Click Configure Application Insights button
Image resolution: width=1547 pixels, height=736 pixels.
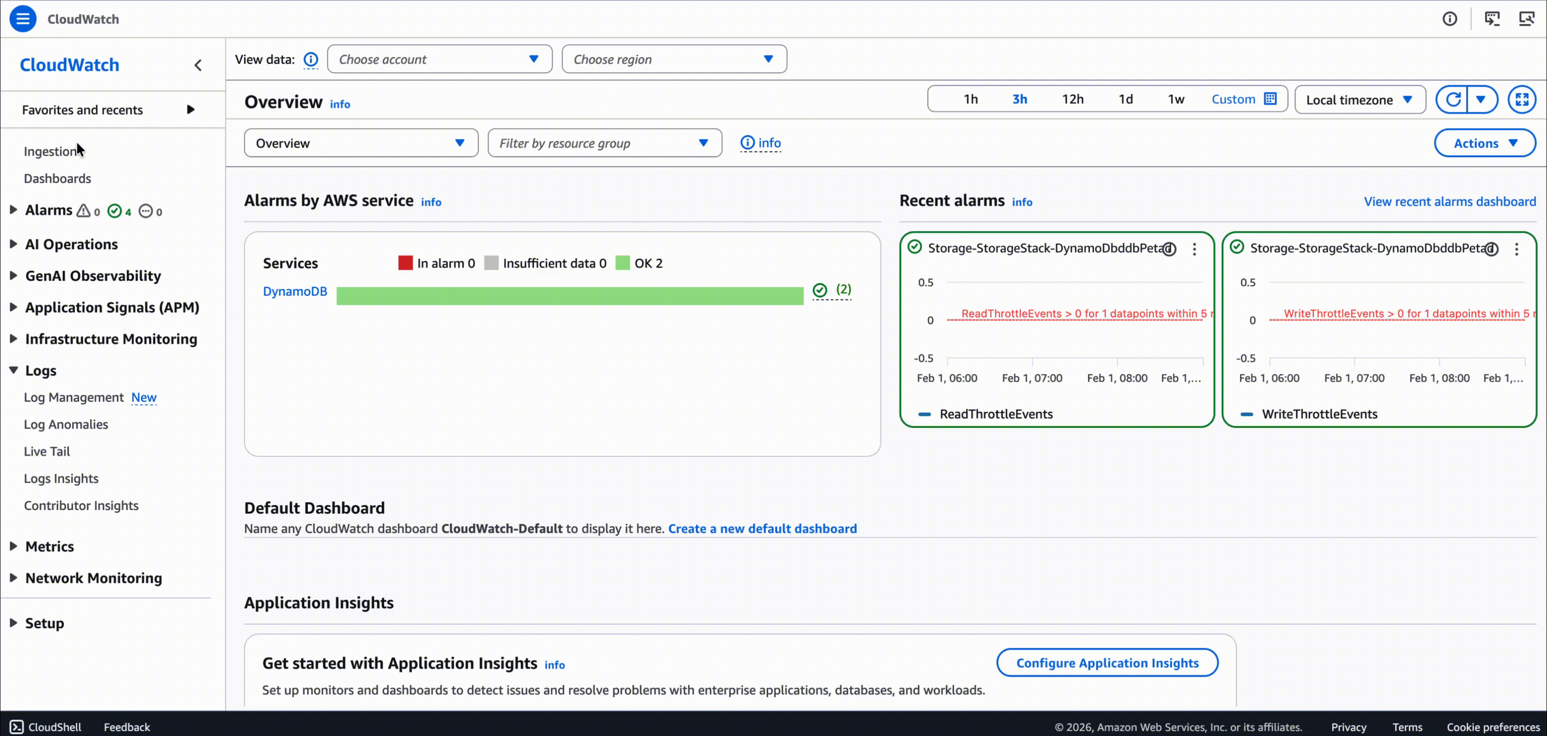point(1107,663)
